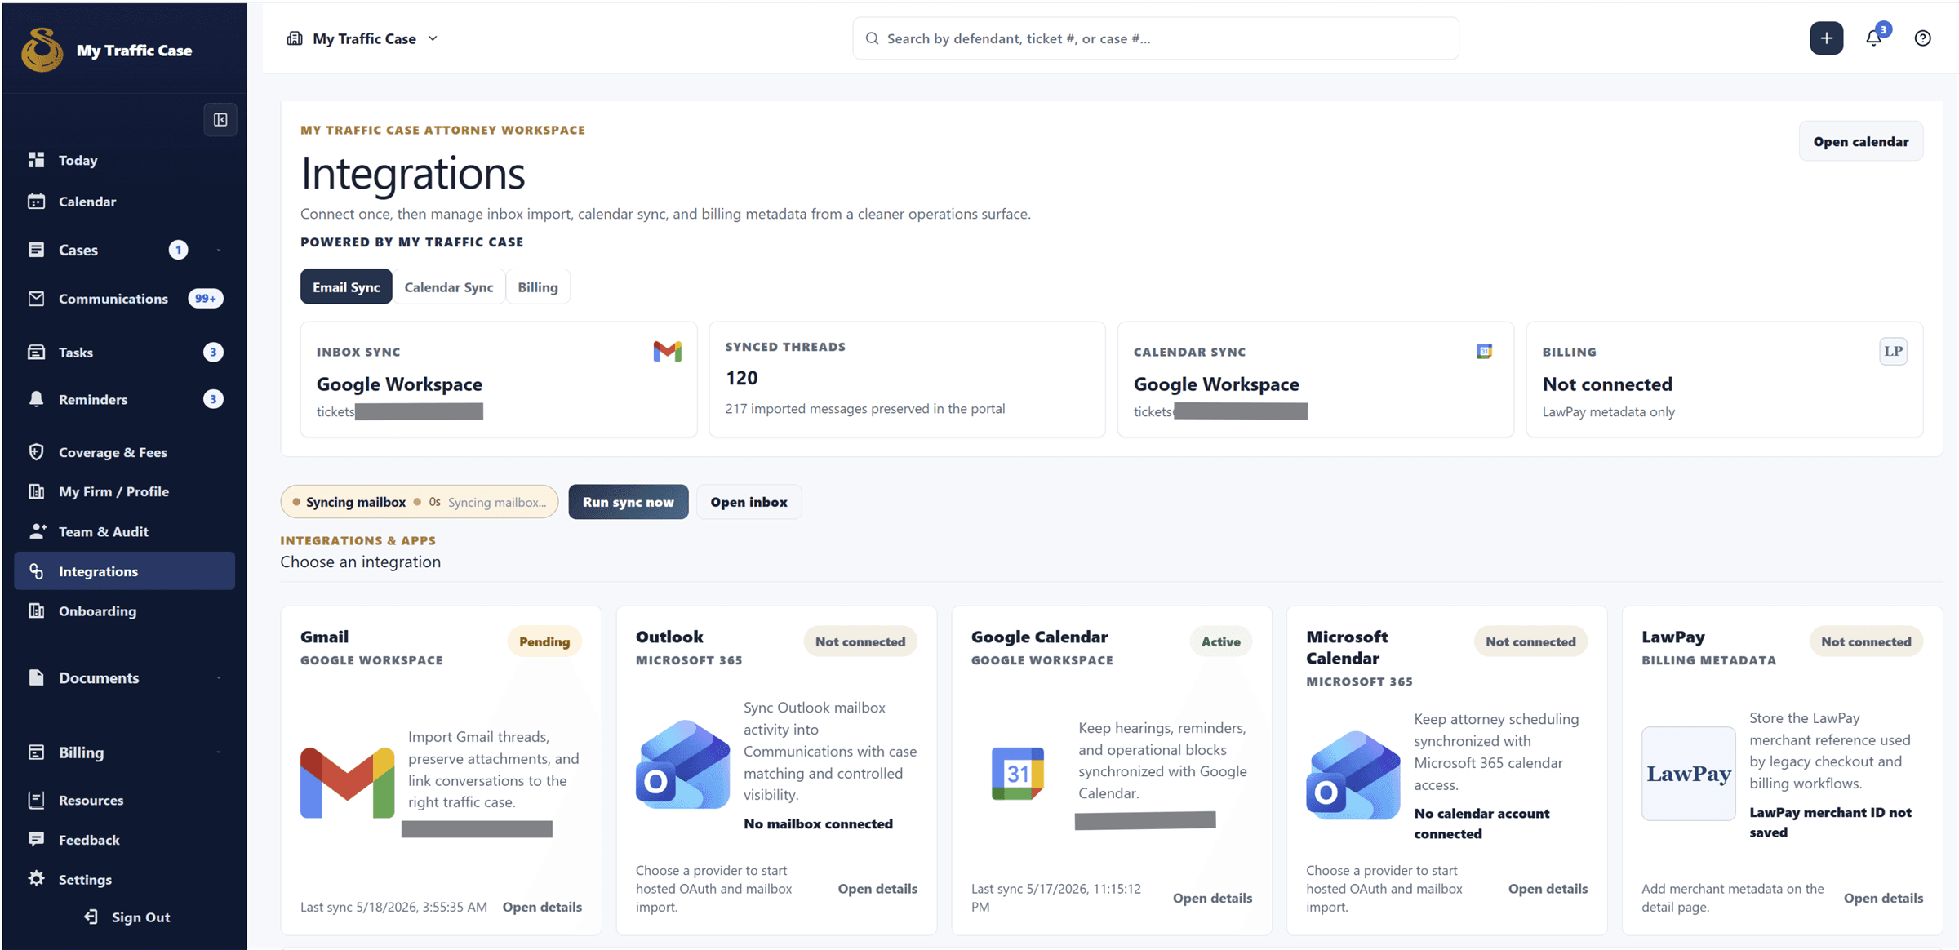The width and height of the screenshot is (1959, 950).
Task: Open details for Gmail integration
Action: click(542, 907)
